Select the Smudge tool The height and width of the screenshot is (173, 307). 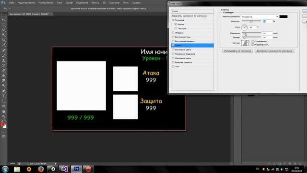3,81
